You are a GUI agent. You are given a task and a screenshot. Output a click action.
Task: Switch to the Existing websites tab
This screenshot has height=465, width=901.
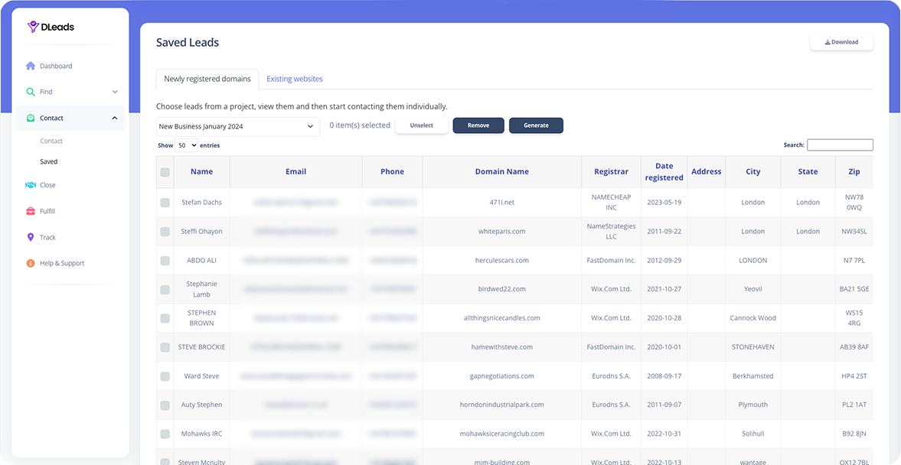click(295, 79)
